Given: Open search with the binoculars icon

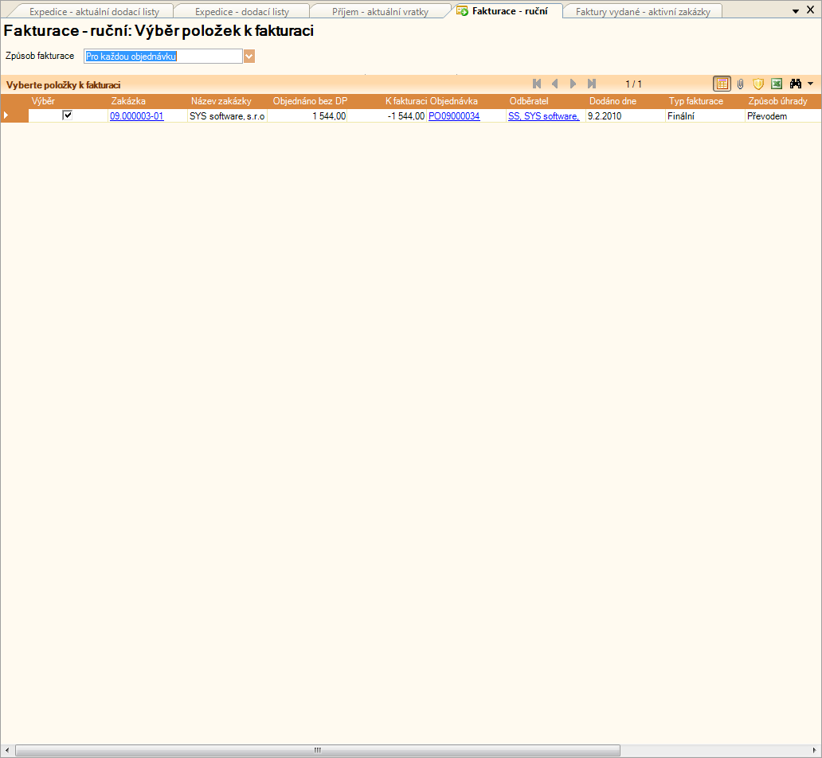Looking at the screenshot, I should point(795,84).
